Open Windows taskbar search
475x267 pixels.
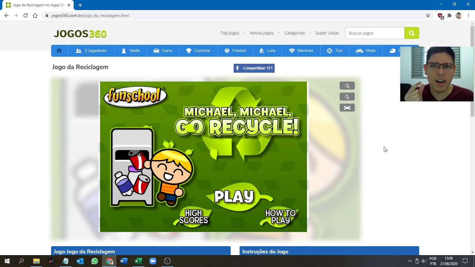pyautogui.click(x=22, y=261)
